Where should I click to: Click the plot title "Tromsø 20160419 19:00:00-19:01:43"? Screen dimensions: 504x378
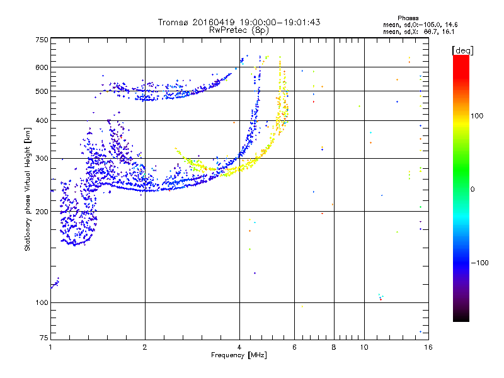pyautogui.click(x=239, y=22)
